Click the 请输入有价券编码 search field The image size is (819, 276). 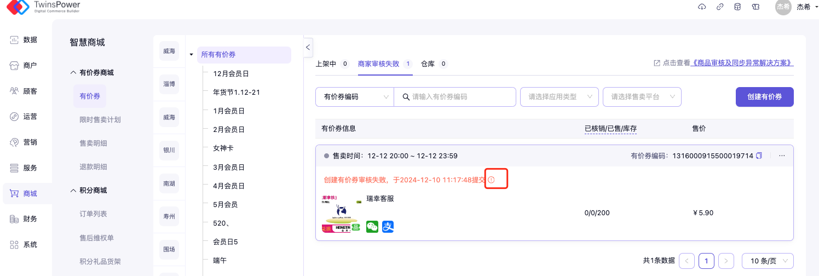(460, 97)
